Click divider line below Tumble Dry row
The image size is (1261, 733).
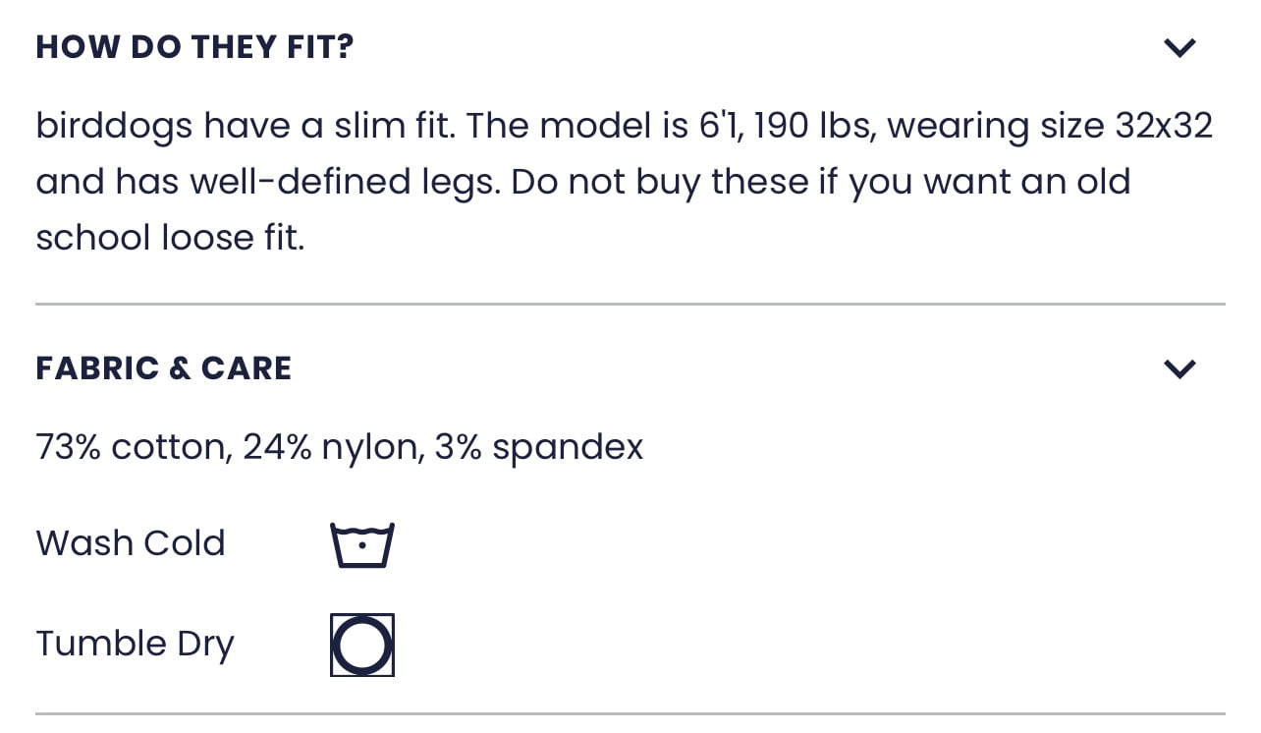630,713
